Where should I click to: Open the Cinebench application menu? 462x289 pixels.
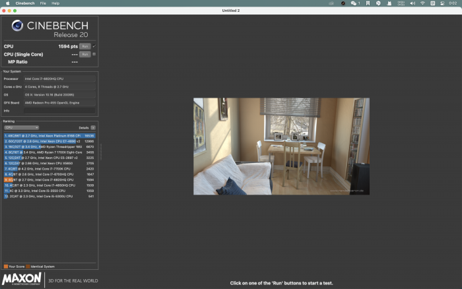pos(25,3)
